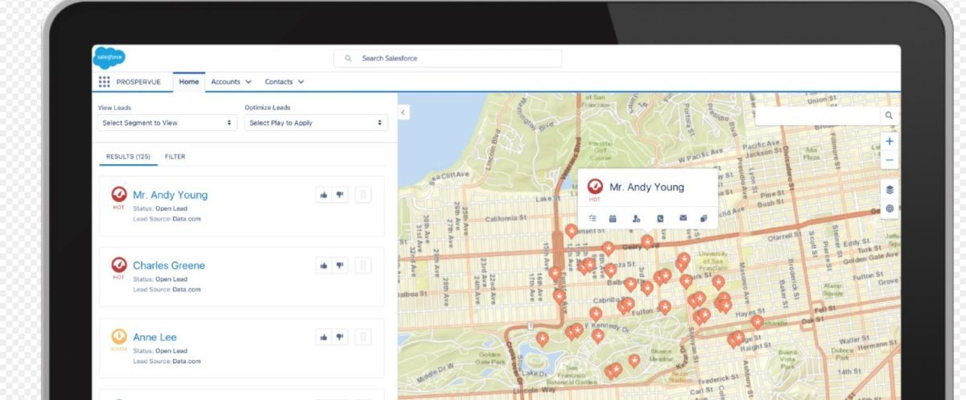The image size is (966, 400).
Task: Click the Search Salesforce field
Action: click(448, 59)
